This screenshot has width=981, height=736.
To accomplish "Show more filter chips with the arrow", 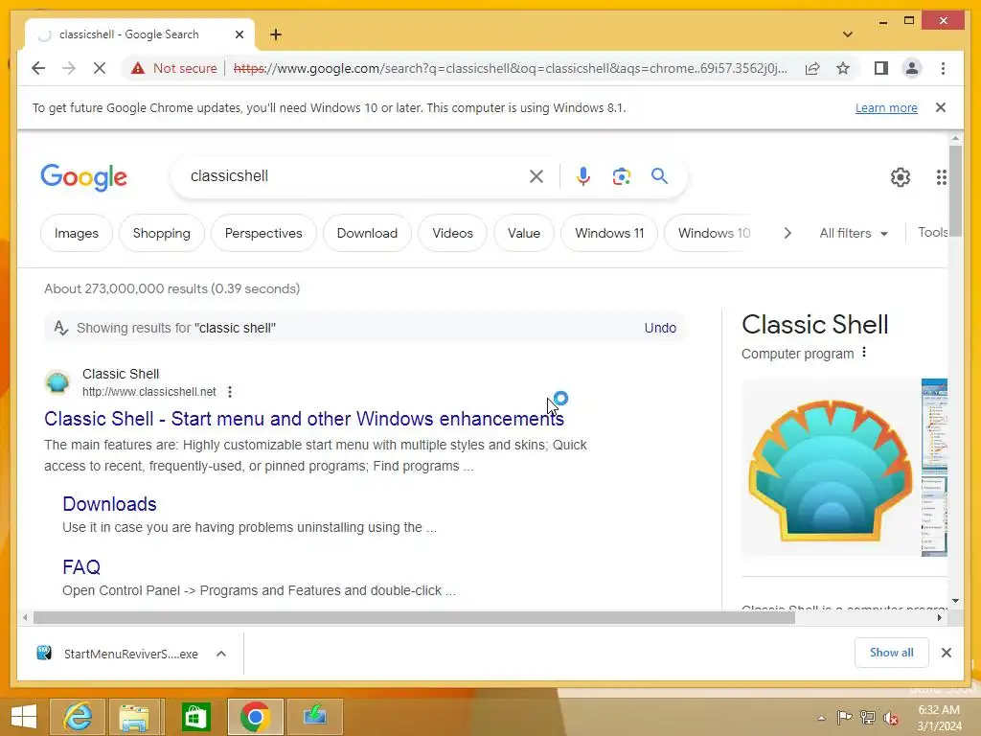I will click(x=787, y=233).
